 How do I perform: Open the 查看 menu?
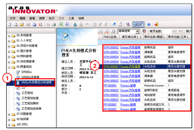tap(32, 18)
